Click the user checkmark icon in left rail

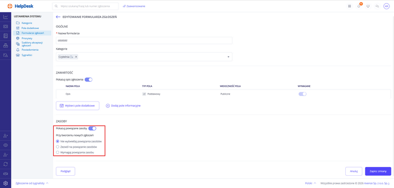pos(6,155)
